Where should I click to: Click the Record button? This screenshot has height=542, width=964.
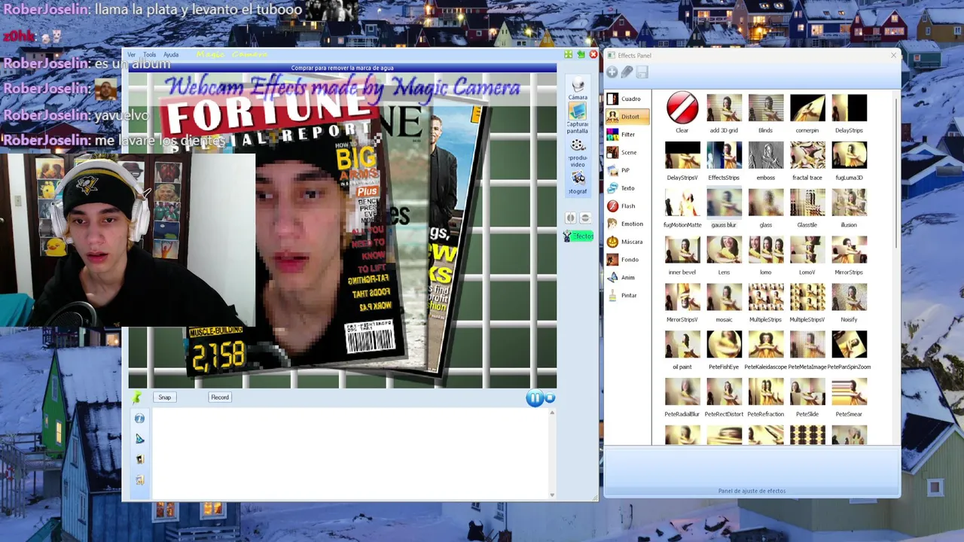click(x=220, y=397)
